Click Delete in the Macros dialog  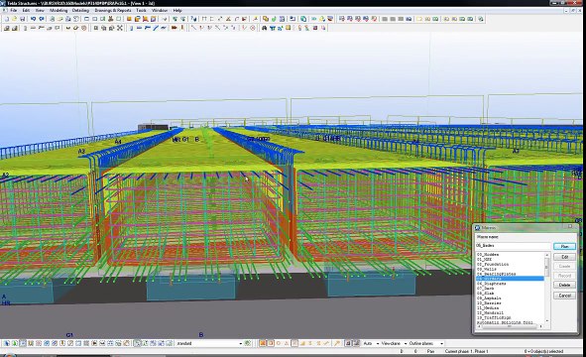pyautogui.click(x=564, y=285)
